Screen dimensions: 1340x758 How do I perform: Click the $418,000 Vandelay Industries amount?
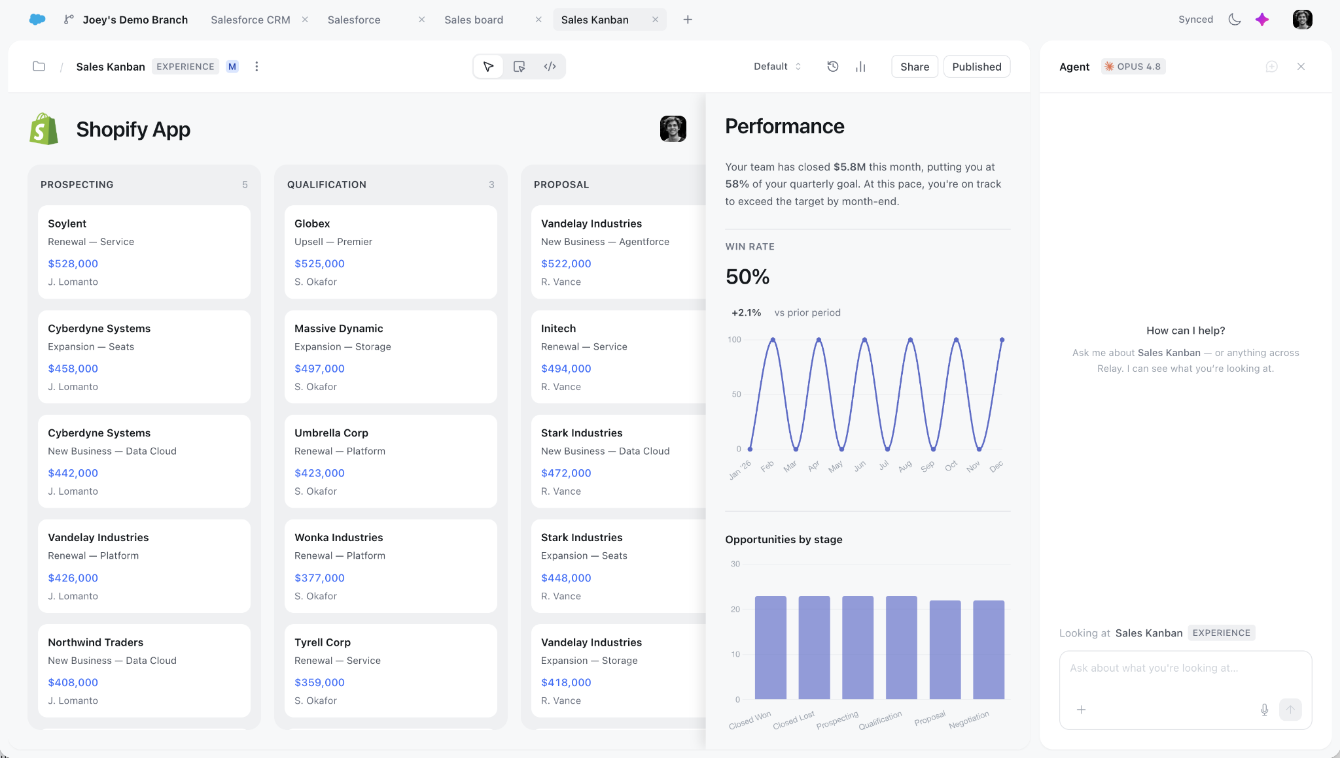point(566,683)
